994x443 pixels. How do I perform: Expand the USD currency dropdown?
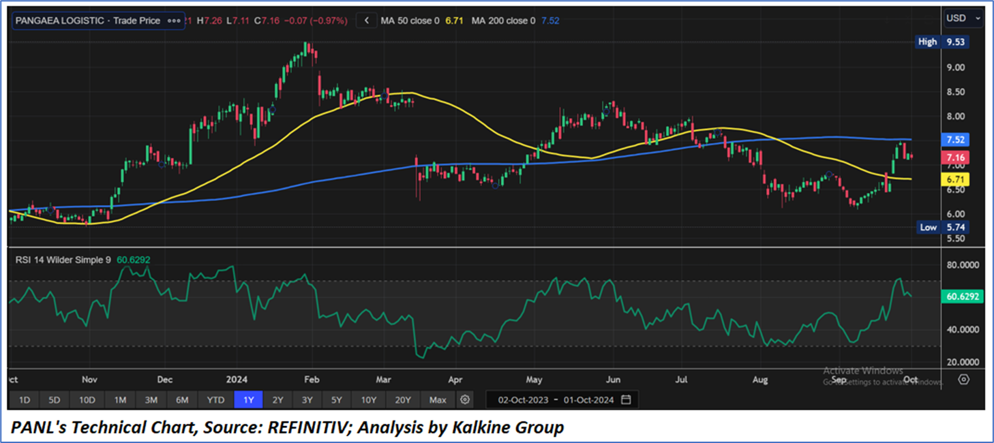[964, 18]
